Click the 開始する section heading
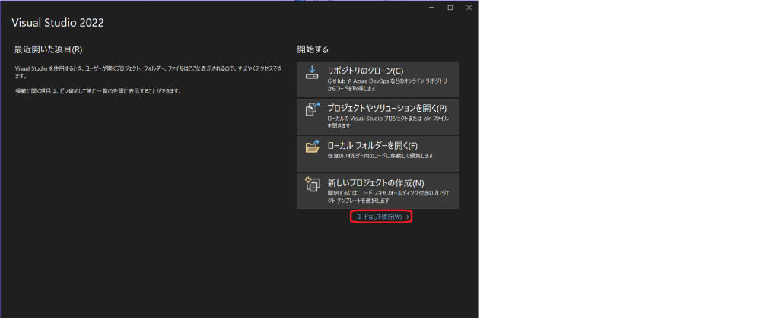This screenshot has height=326, width=779. tap(313, 49)
